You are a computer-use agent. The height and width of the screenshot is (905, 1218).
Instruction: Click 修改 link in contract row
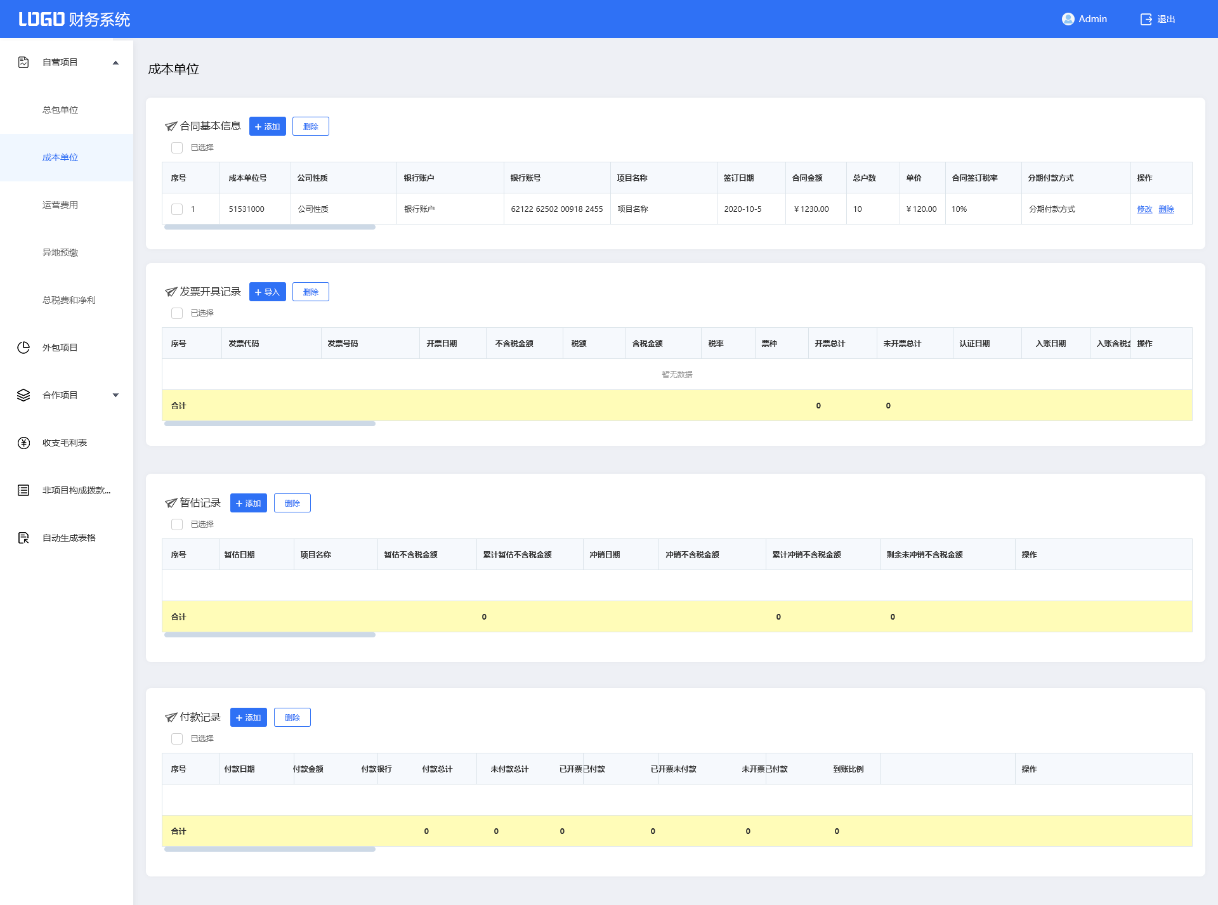coord(1144,209)
